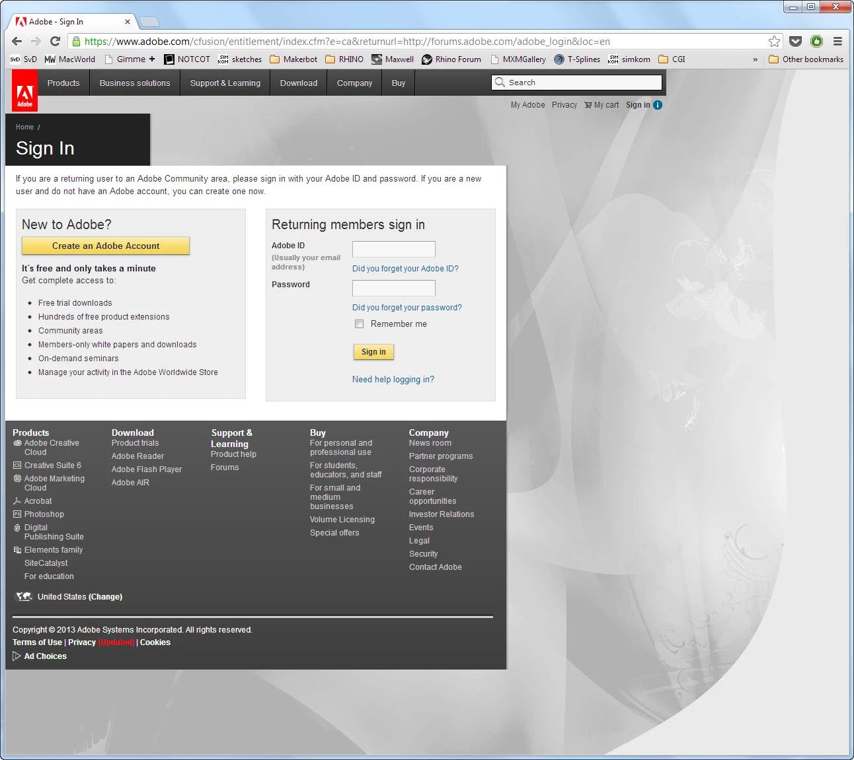Open Other bookmarks folder
Image resolution: width=854 pixels, height=760 pixels.
[806, 59]
